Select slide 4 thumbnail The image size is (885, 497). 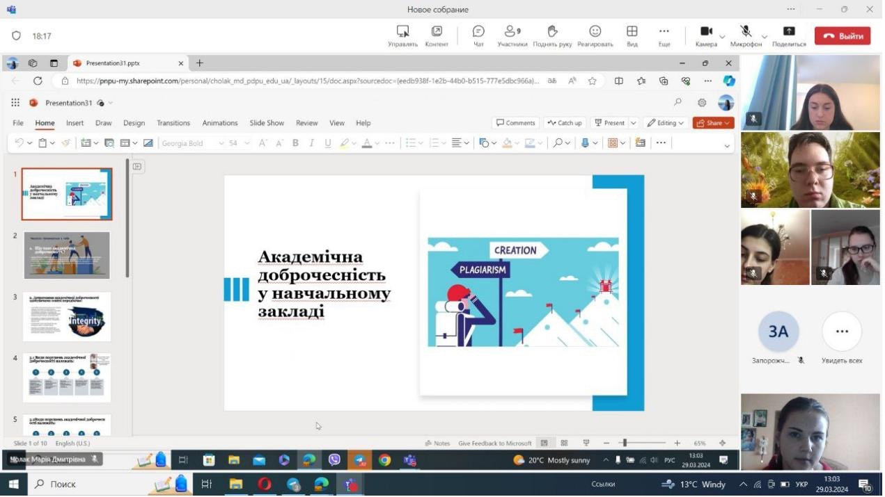click(x=67, y=379)
